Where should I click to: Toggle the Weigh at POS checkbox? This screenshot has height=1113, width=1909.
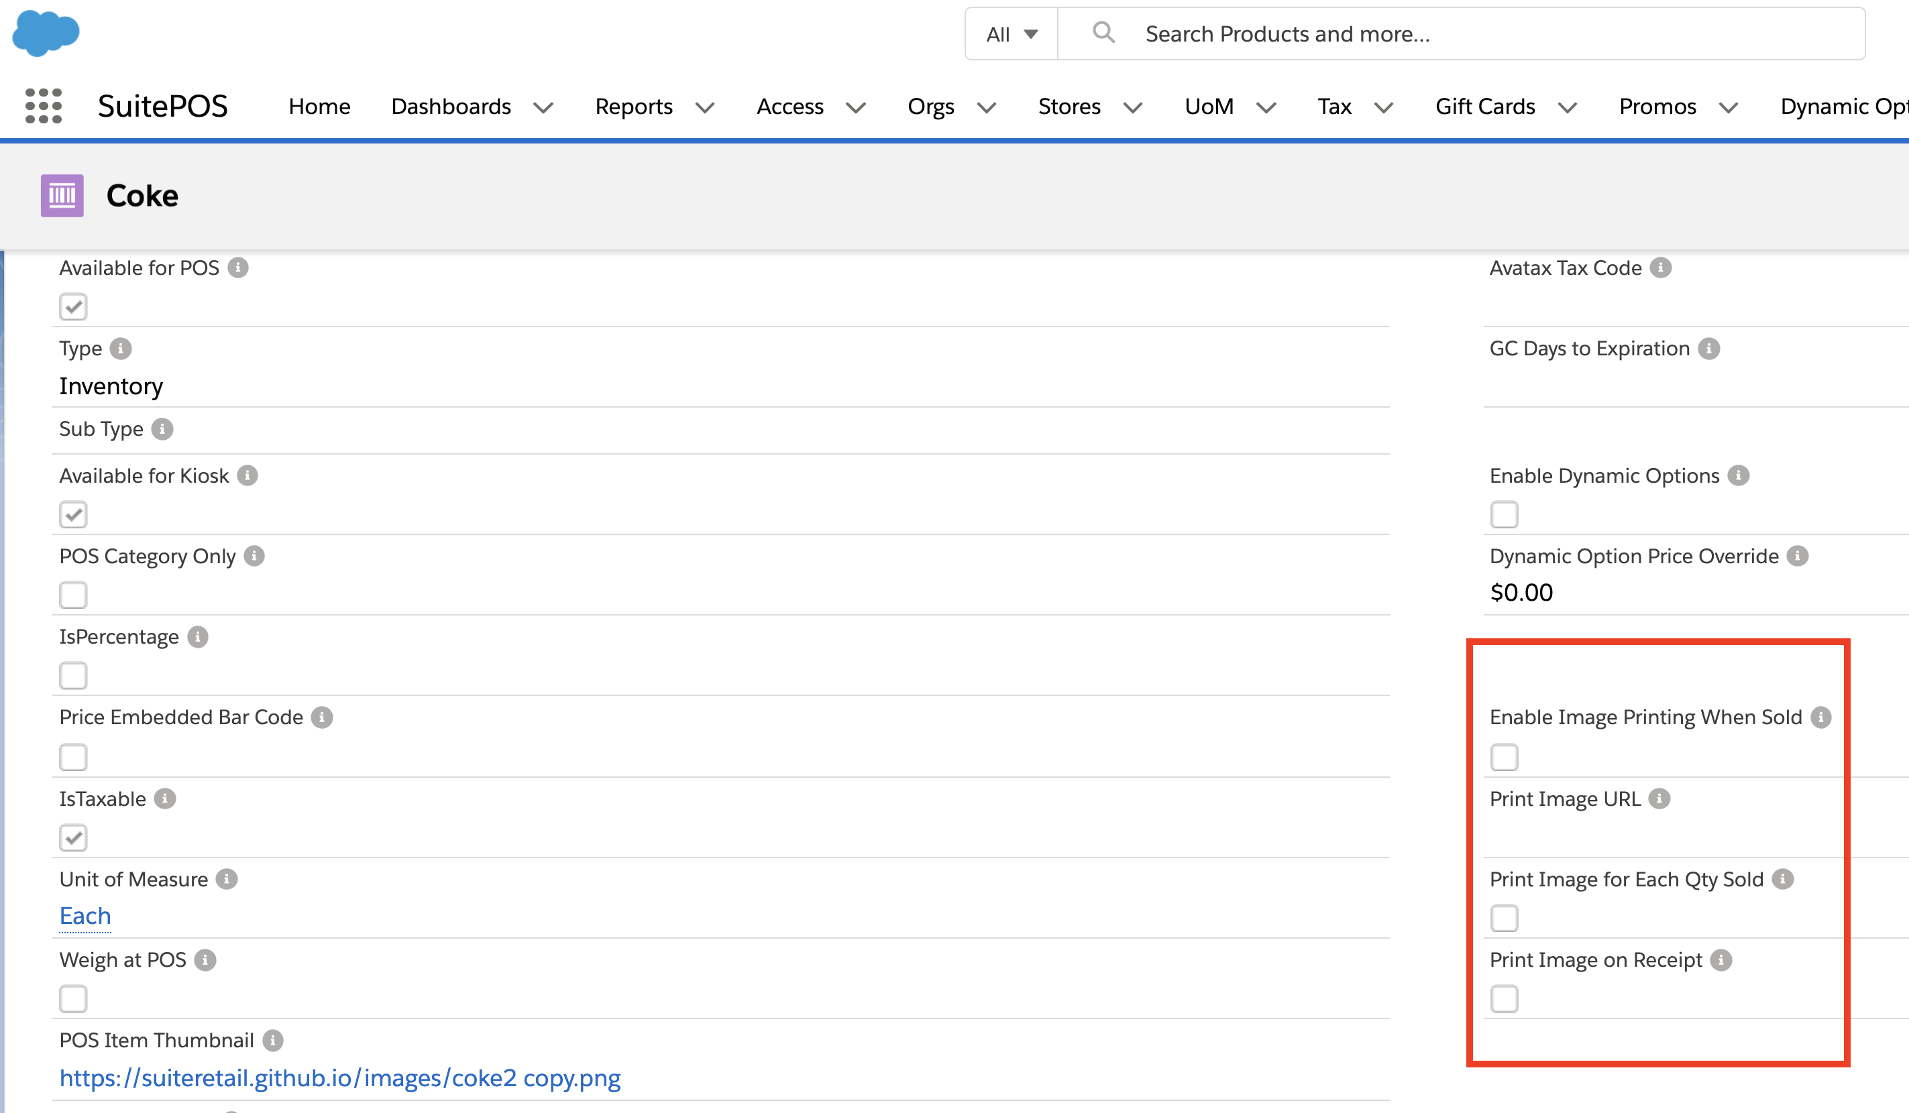click(x=74, y=998)
